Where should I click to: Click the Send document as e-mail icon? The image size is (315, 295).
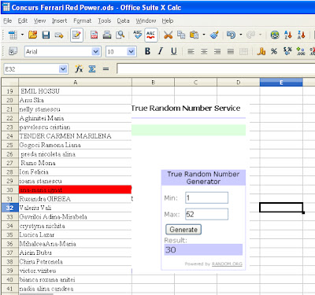point(59,35)
